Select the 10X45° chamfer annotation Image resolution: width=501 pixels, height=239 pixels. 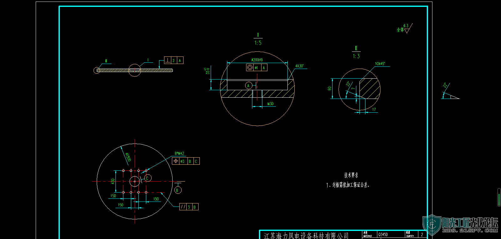point(380,64)
